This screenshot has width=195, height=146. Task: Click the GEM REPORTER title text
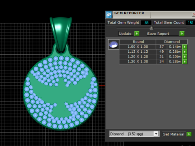click(x=129, y=13)
